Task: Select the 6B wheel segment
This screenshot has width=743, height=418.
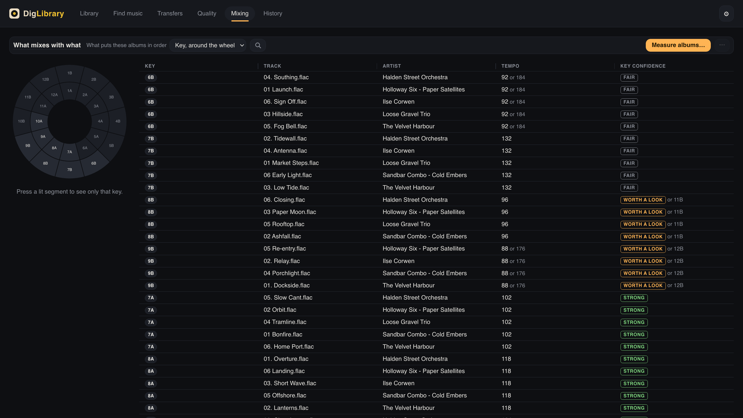Action: coord(94,163)
